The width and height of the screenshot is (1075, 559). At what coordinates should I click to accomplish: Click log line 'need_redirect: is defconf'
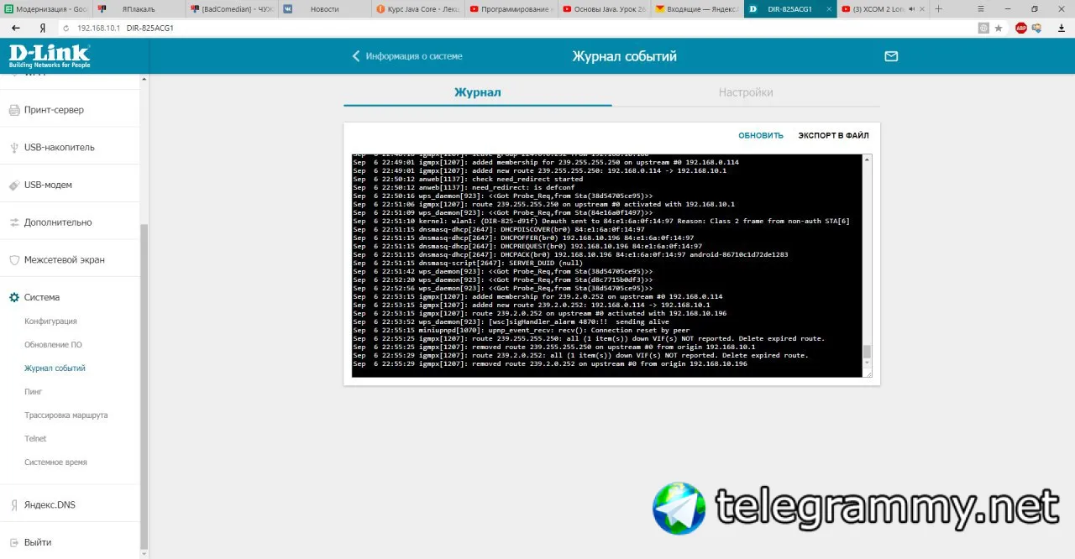(x=454, y=187)
